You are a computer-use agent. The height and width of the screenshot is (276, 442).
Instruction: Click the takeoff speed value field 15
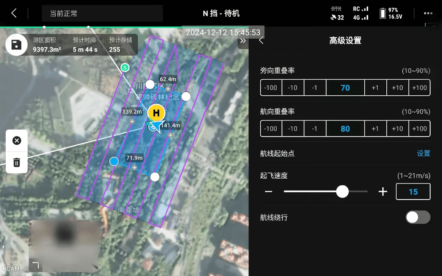413,191
